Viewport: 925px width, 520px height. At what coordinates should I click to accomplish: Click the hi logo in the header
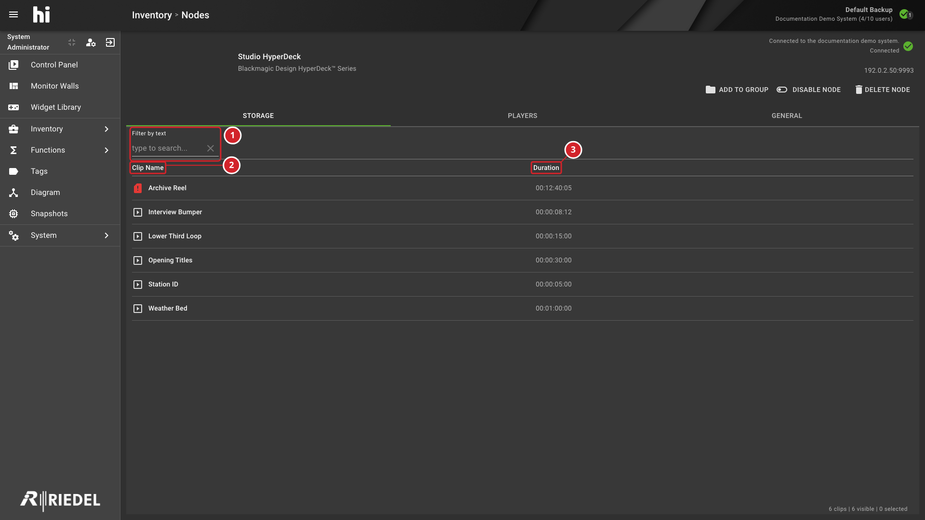click(x=41, y=15)
